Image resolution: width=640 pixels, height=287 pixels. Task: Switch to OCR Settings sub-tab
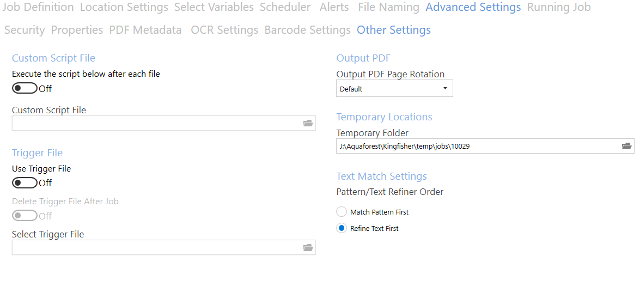(x=224, y=30)
